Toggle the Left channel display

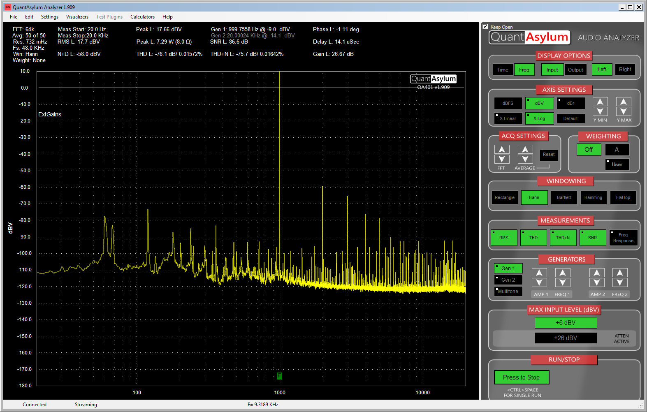point(602,69)
